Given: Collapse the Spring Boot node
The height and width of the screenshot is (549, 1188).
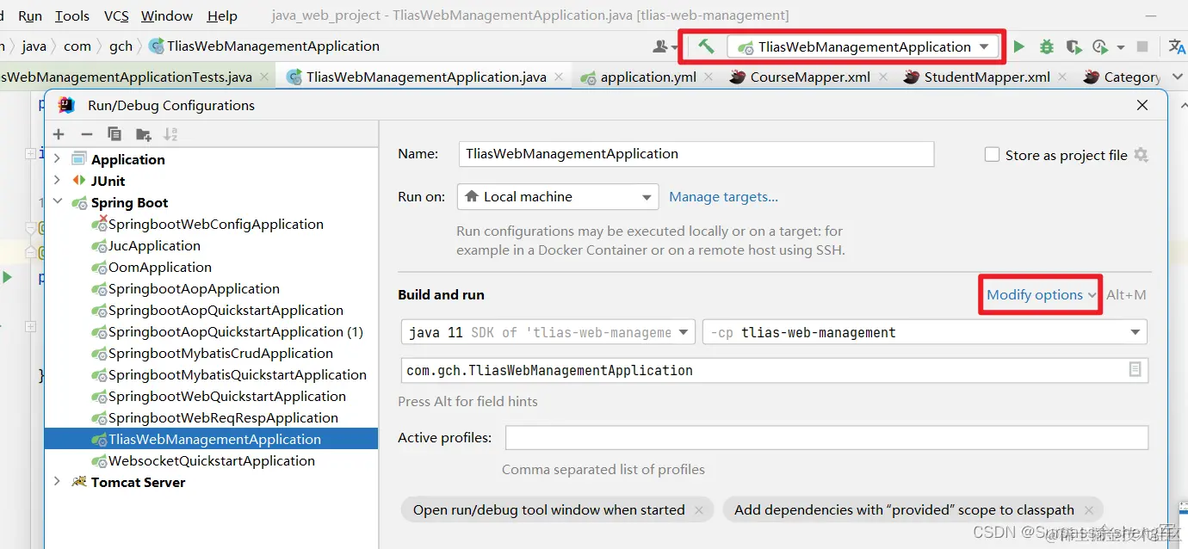Looking at the screenshot, I should click(57, 201).
